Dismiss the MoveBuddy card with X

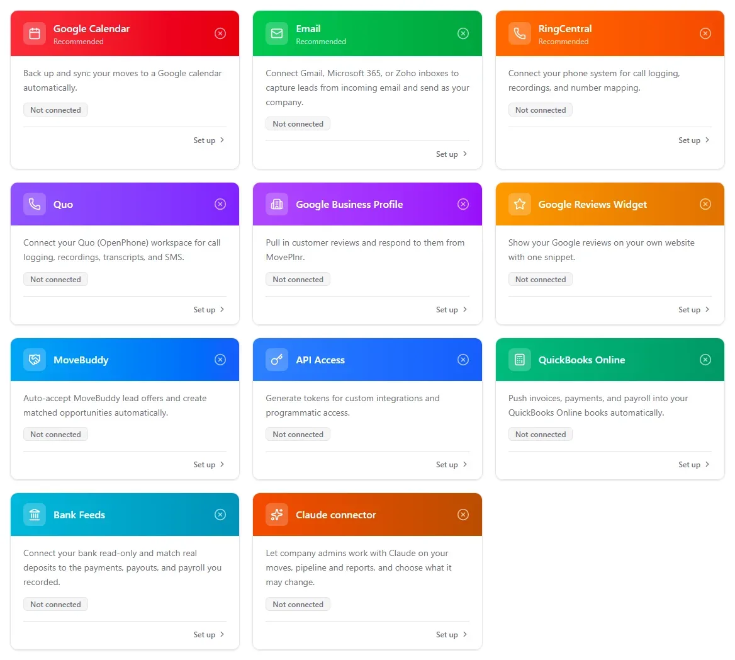(x=220, y=360)
